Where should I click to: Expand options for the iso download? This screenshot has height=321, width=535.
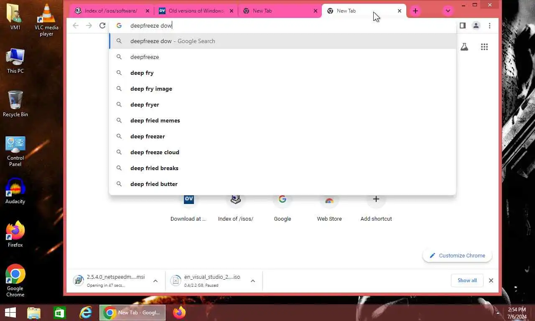252,281
